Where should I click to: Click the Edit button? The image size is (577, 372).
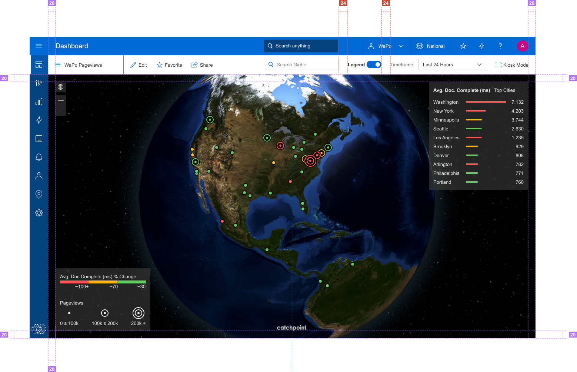(x=139, y=65)
